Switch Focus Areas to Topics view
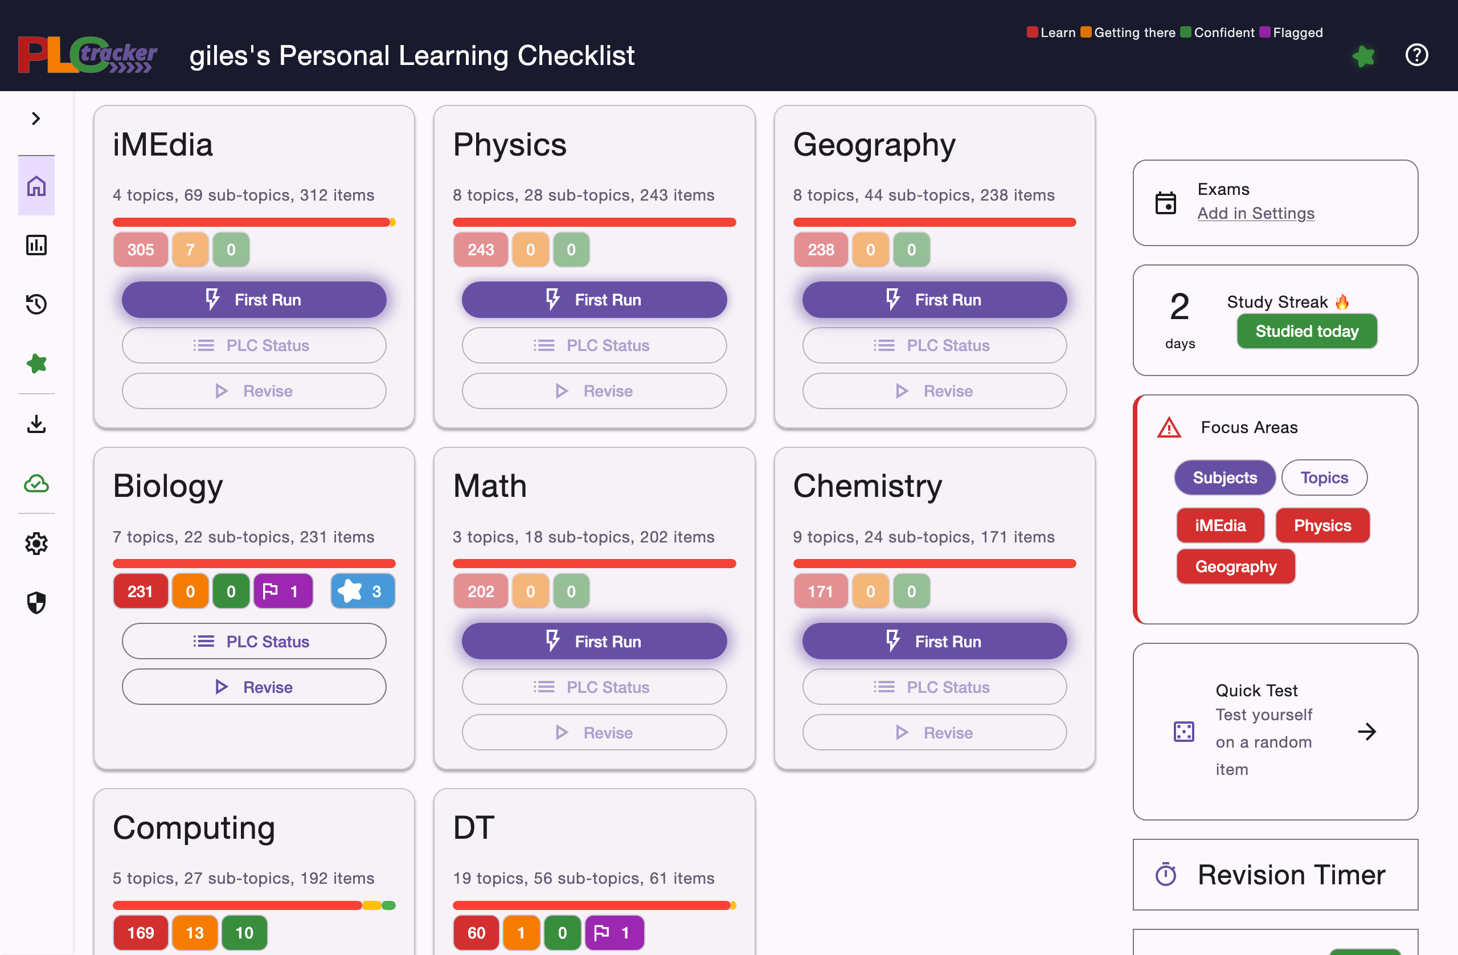Screen dimensions: 1458x955 click(x=1324, y=477)
